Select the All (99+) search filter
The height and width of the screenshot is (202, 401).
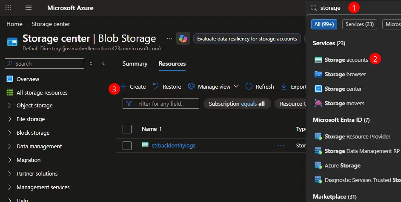tap(324, 24)
